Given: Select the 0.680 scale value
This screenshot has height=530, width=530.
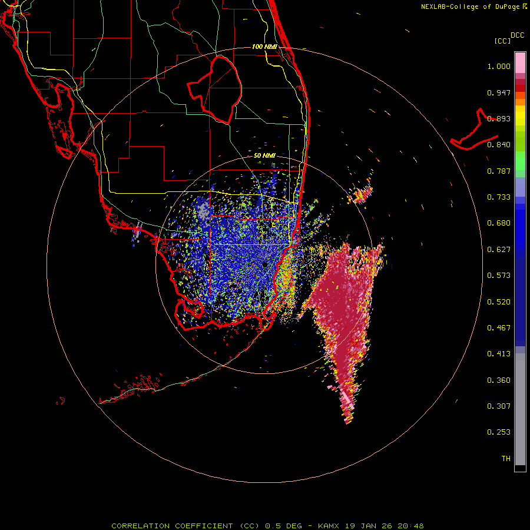Looking at the screenshot, I should (499, 223).
